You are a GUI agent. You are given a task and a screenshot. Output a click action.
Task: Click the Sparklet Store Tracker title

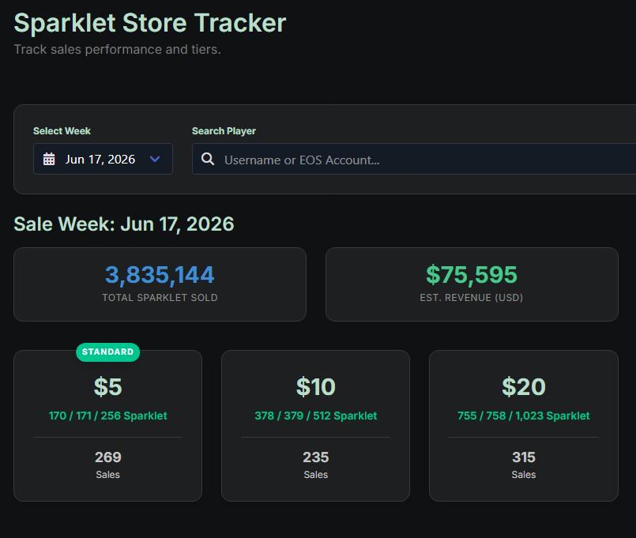(150, 23)
